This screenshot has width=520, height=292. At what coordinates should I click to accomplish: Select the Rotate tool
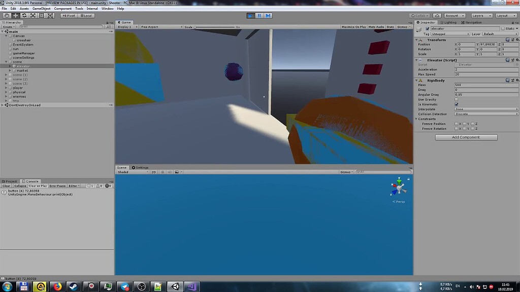pos(24,15)
